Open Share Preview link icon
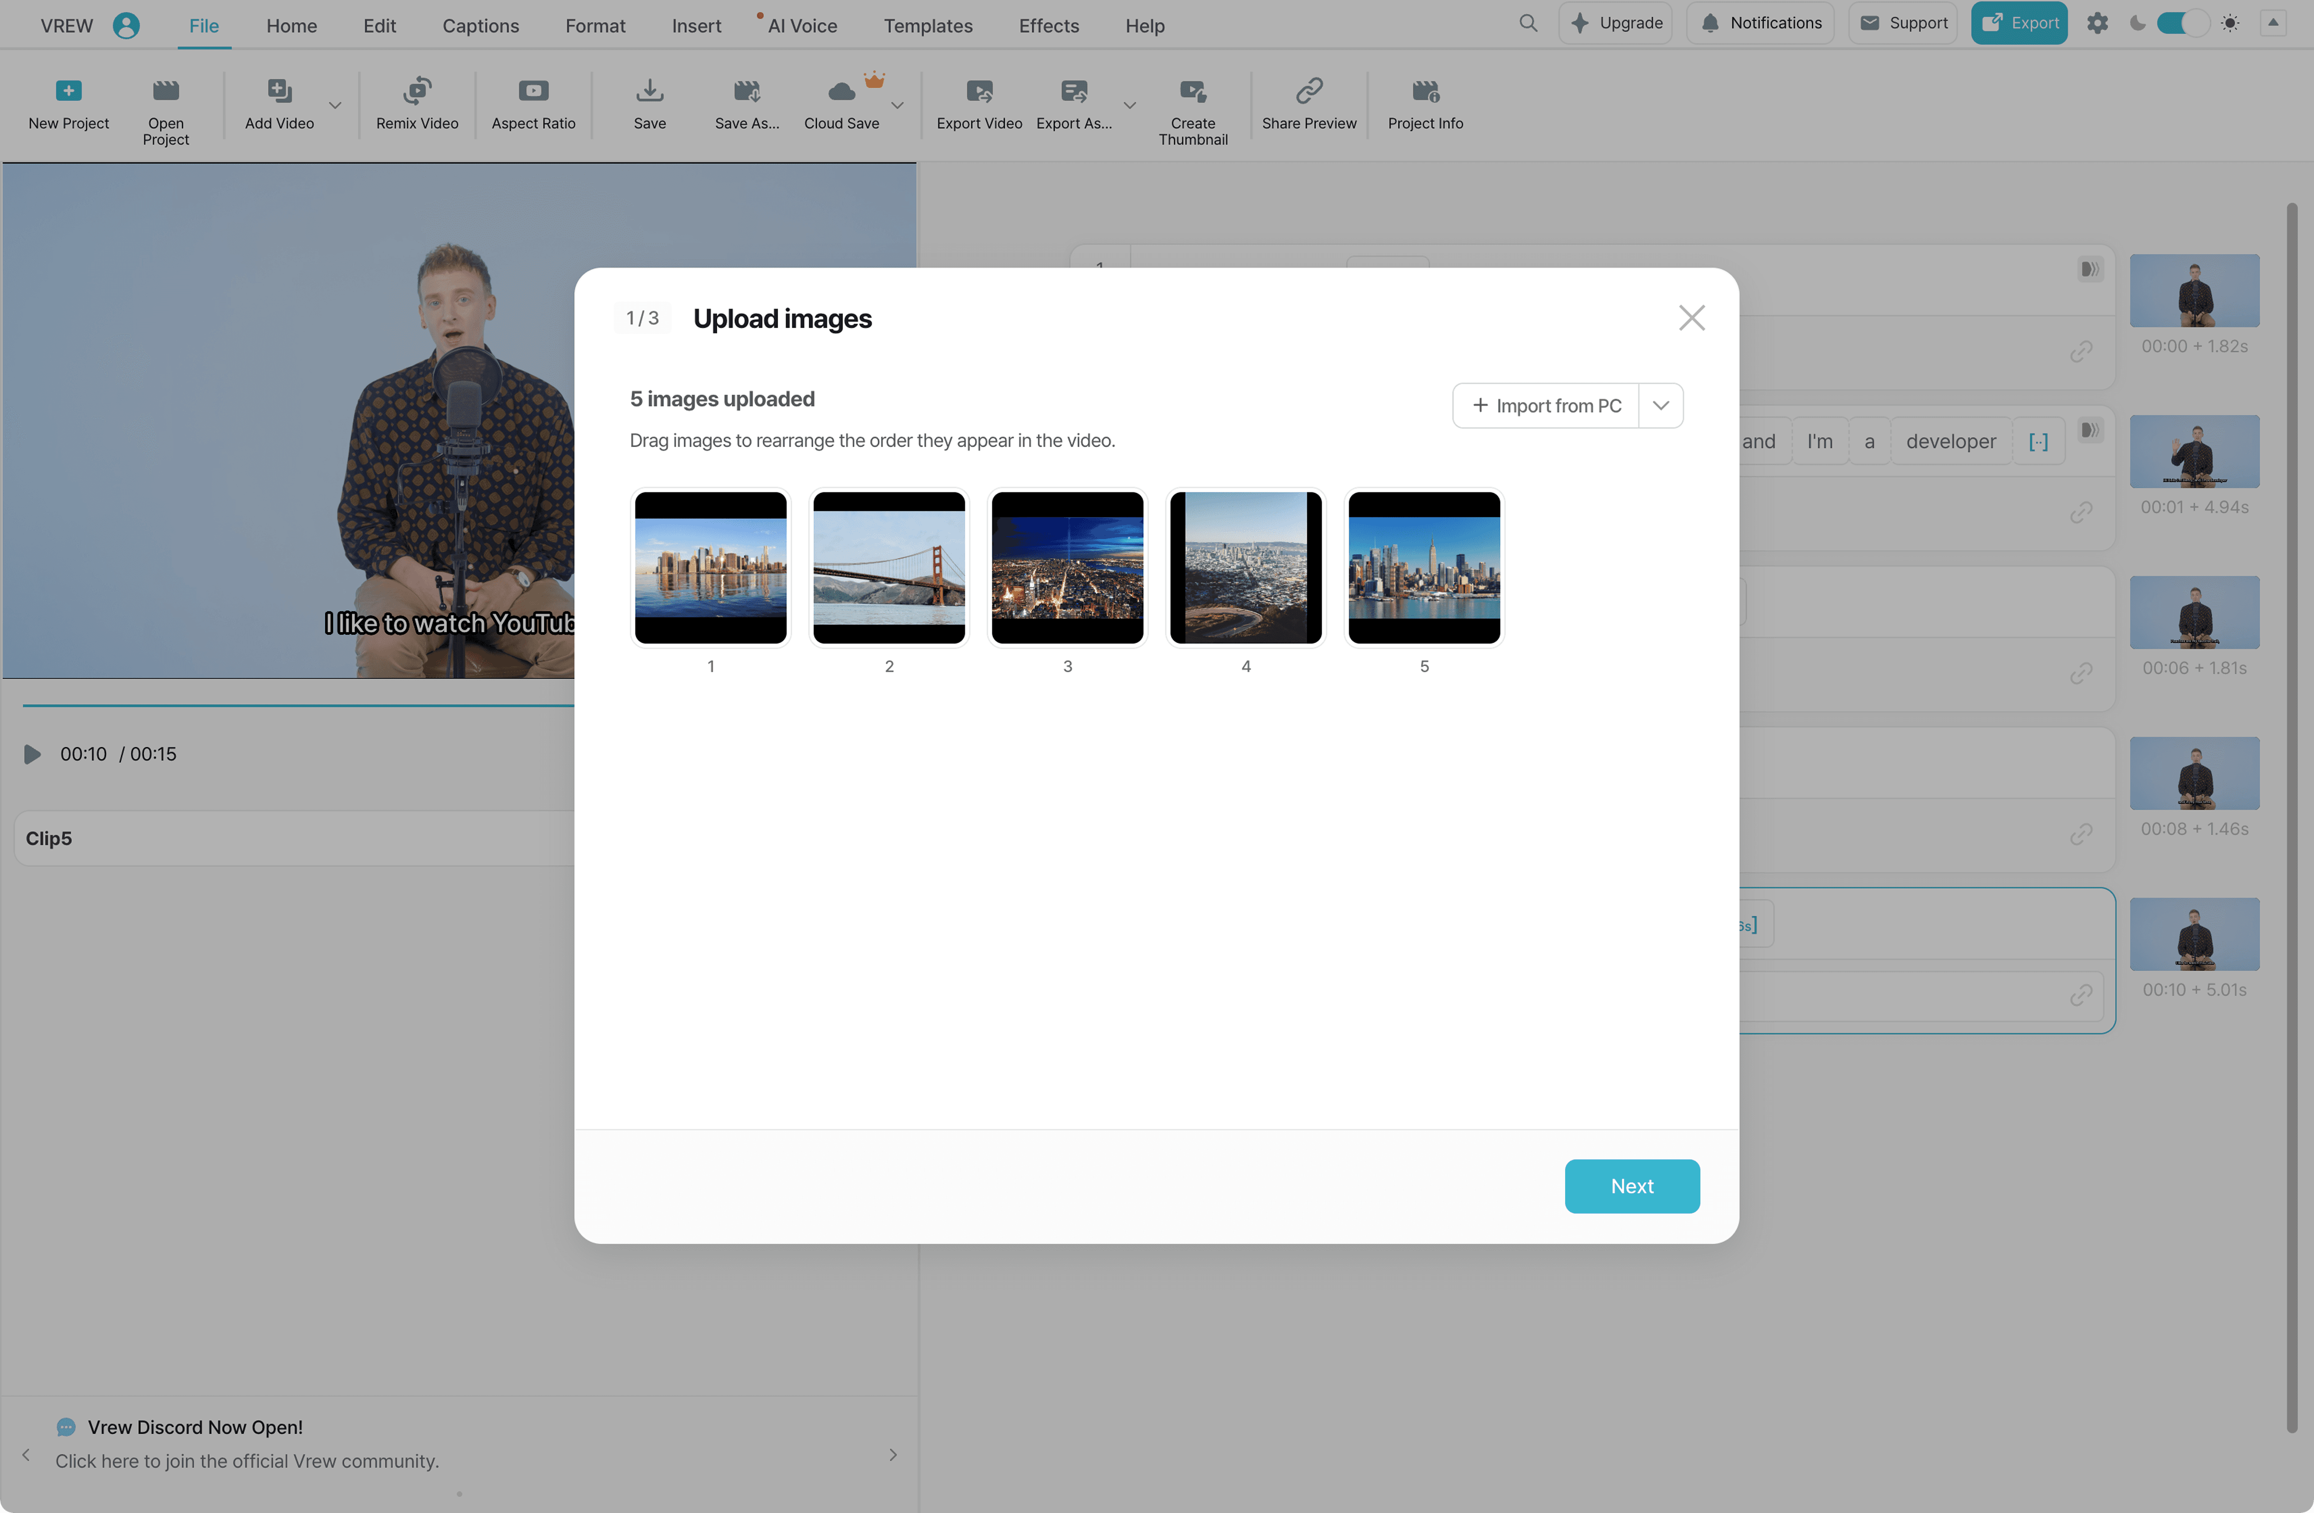 [x=1309, y=91]
